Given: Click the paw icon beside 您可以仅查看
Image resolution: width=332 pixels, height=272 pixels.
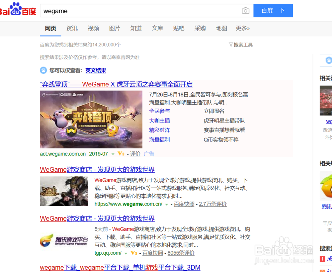Looking at the screenshot, I should point(43,70).
